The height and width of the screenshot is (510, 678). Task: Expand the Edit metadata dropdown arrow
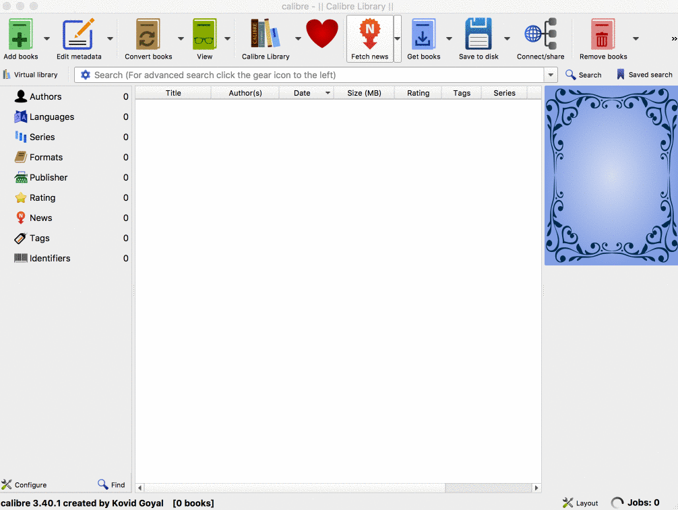click(111, 38)
